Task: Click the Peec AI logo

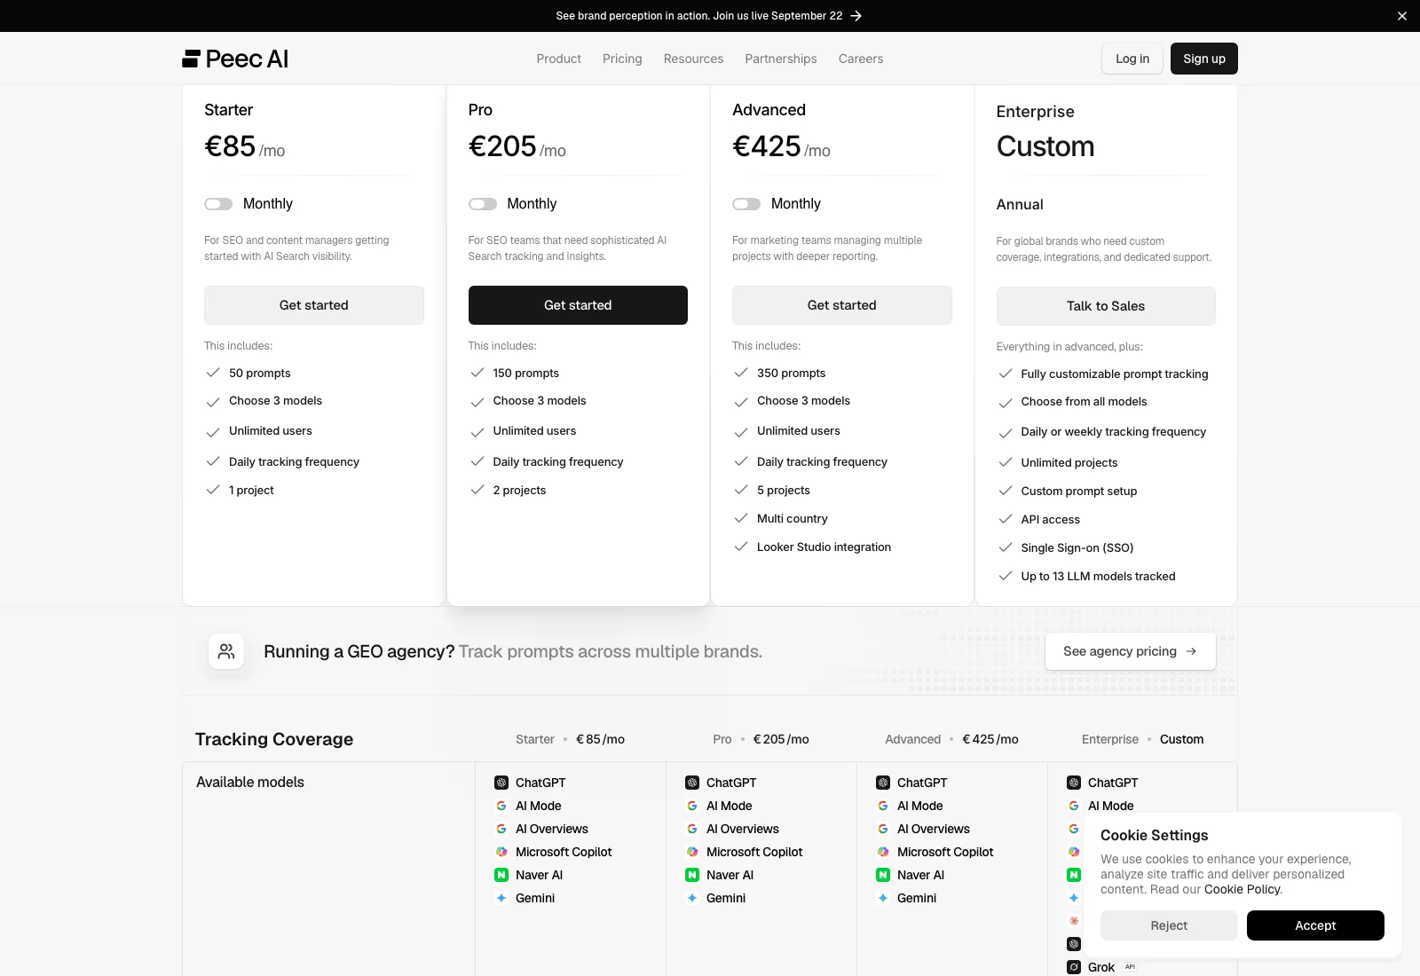Action: coord(235,59)
